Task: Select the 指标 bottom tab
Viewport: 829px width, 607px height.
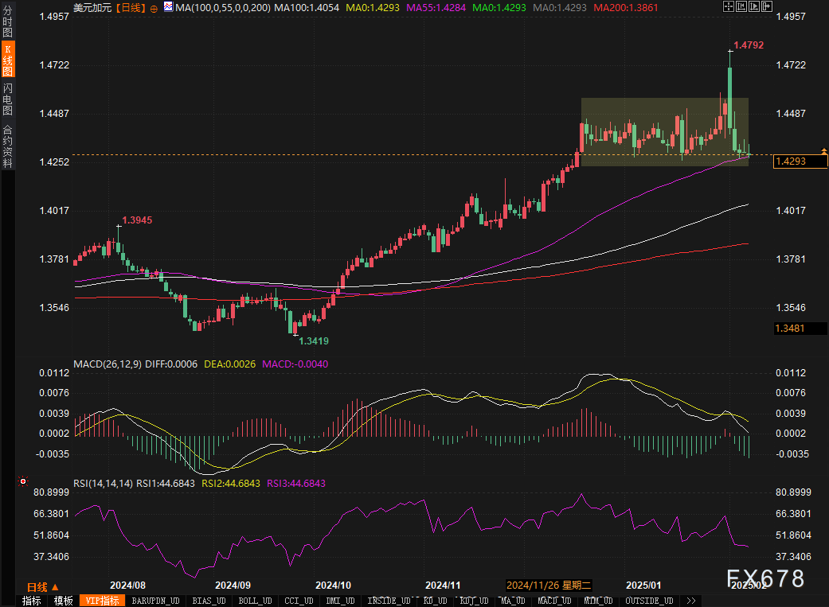Action: tap(32, 601)
